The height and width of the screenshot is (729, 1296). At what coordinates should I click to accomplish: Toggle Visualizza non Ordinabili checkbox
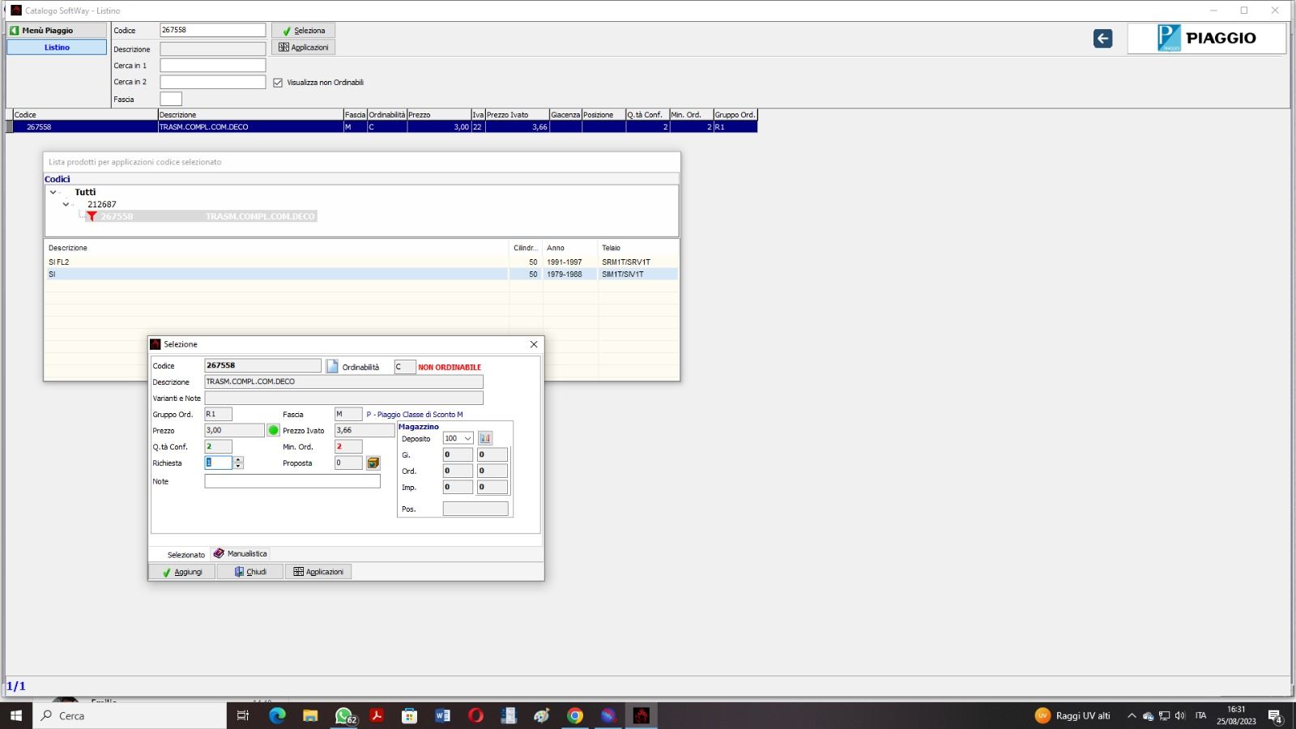(x=278, y=83)
